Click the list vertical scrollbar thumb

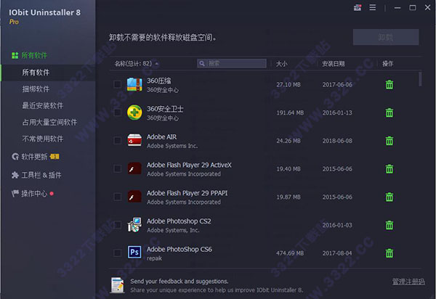420,79
